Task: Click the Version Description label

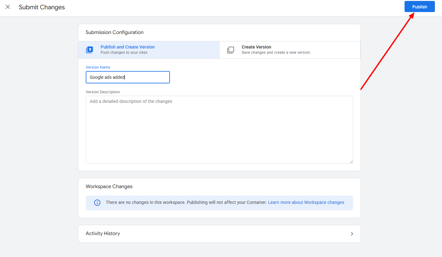Action: click(x=102, y=92)
